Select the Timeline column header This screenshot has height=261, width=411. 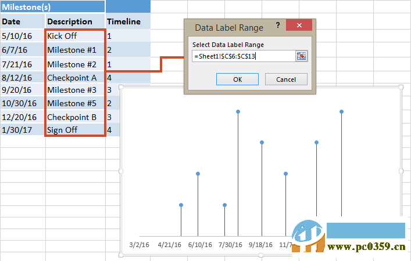(x=128, y=21)
